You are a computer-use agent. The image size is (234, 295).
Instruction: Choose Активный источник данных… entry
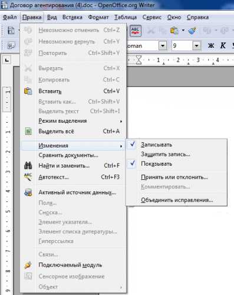tap(73, 192)
